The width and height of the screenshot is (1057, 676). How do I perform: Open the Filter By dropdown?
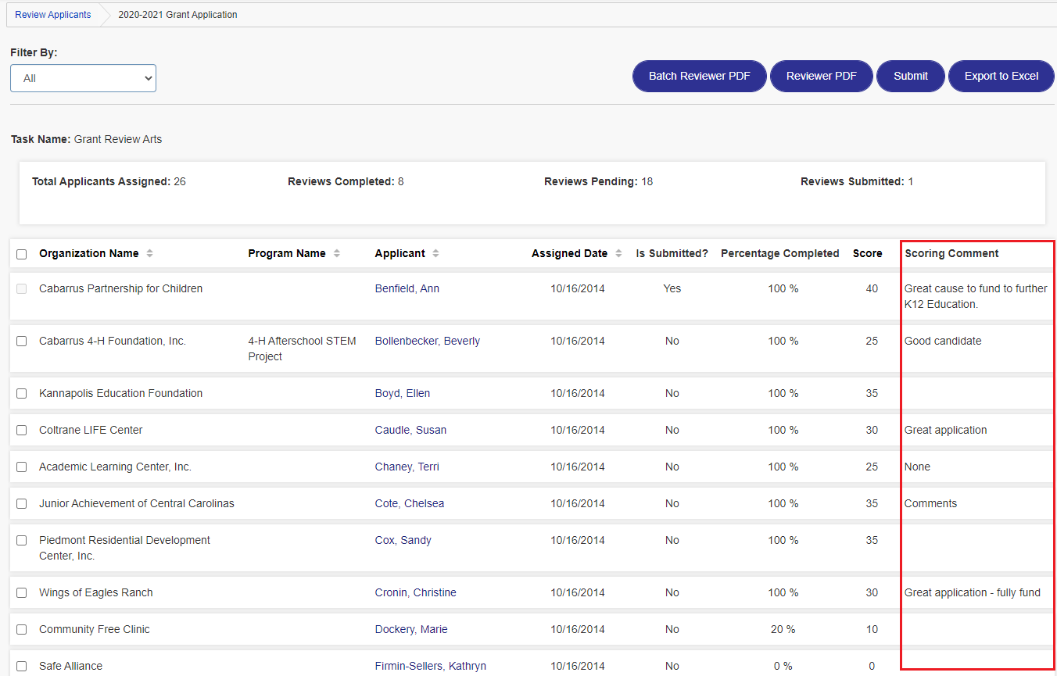[83, 78]
